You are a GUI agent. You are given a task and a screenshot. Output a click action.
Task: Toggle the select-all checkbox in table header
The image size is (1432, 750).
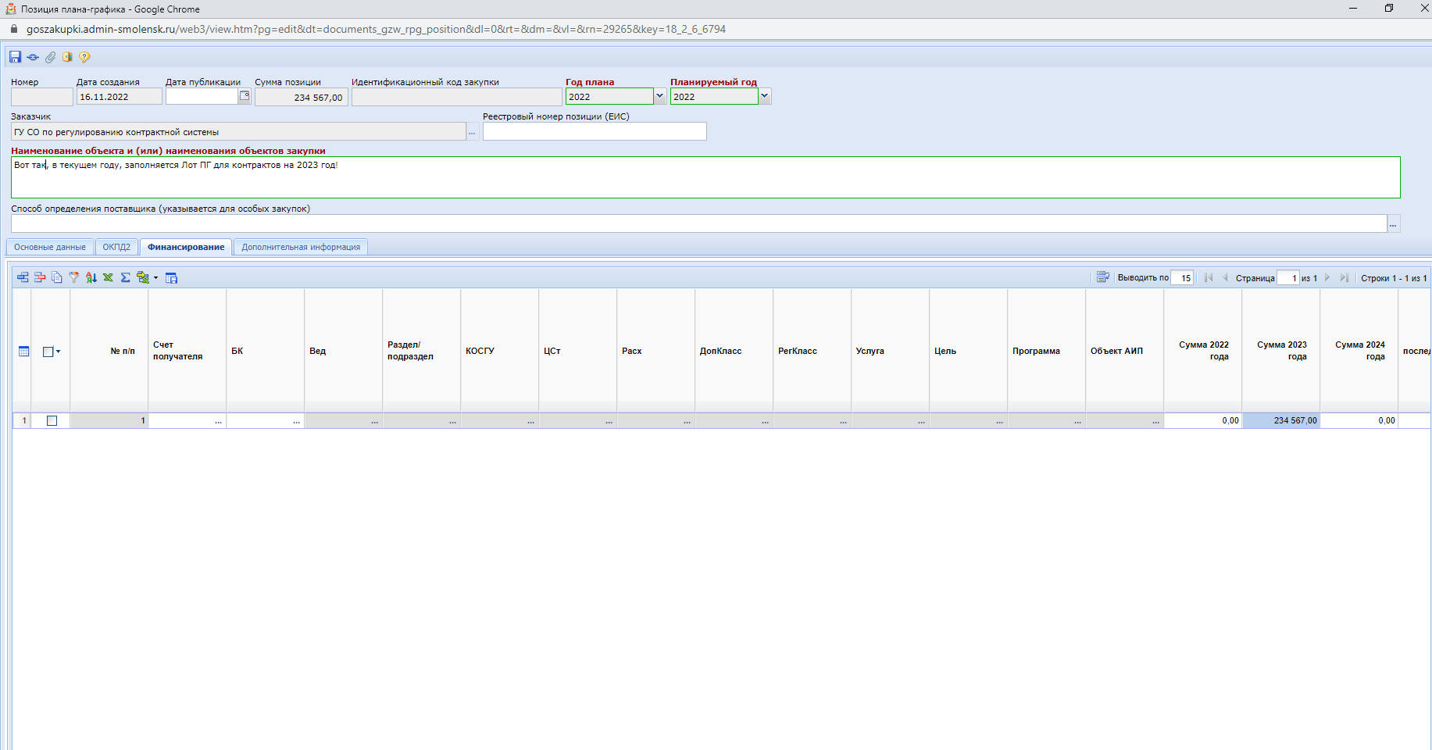pos(48,352)
